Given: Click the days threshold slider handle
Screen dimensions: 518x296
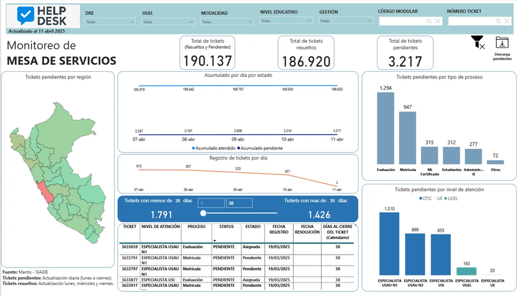Looking at the screenshot, I should click(x=203, y=212).
